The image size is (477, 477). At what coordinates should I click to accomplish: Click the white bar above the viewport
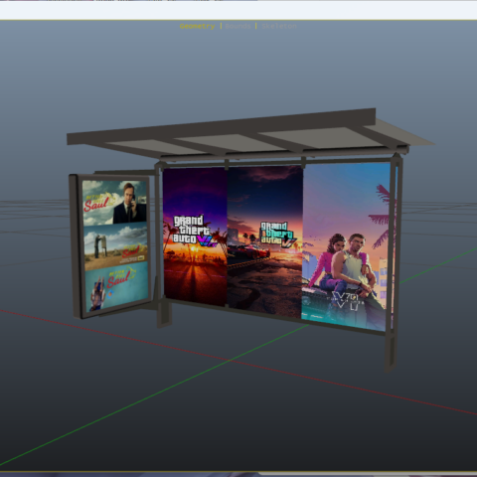(238, 10)
